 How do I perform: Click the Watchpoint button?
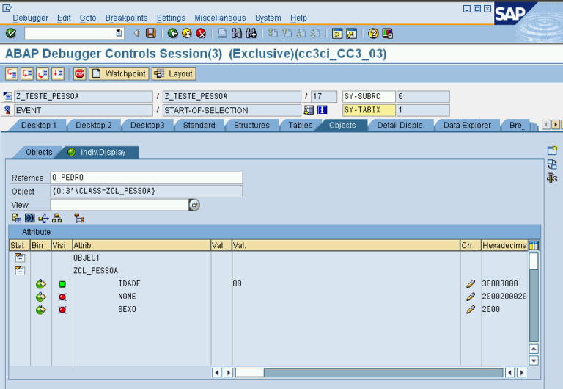(x=119, y=73)
